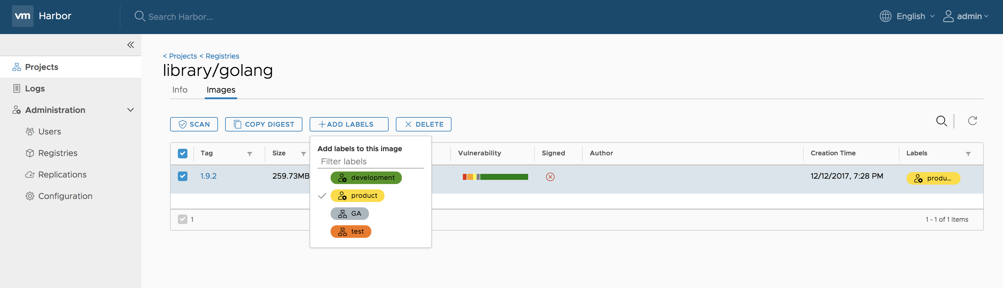1003x288 pixels.
Task: Switch to the Info tab
Action: tap(180, 90)
